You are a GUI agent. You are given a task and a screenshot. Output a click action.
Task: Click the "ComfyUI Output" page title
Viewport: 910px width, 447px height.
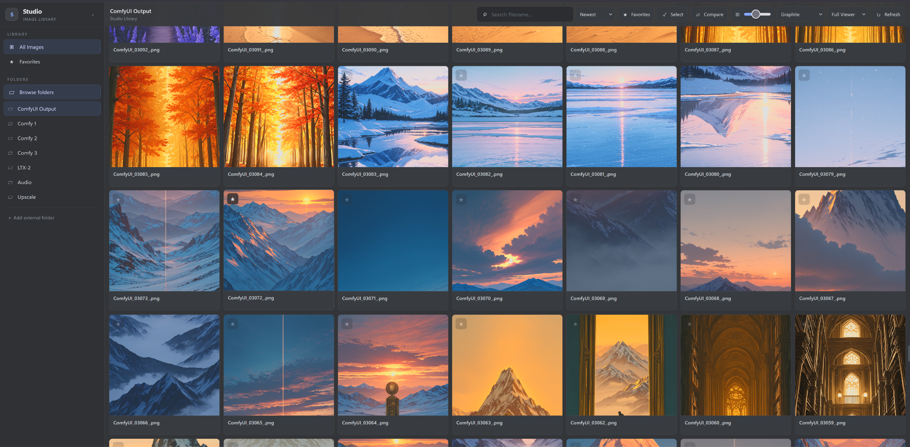[131, 11]
